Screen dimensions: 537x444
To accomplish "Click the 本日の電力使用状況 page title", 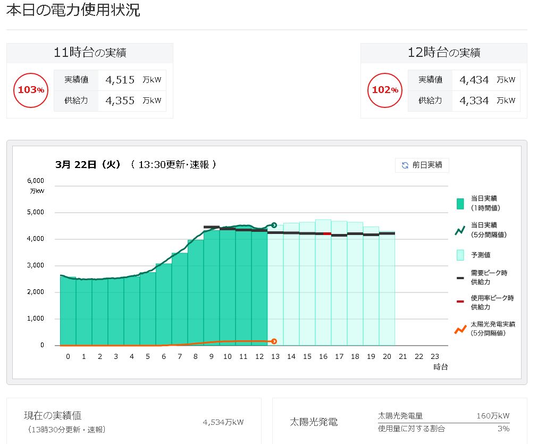I will click(x=73, y=10).
